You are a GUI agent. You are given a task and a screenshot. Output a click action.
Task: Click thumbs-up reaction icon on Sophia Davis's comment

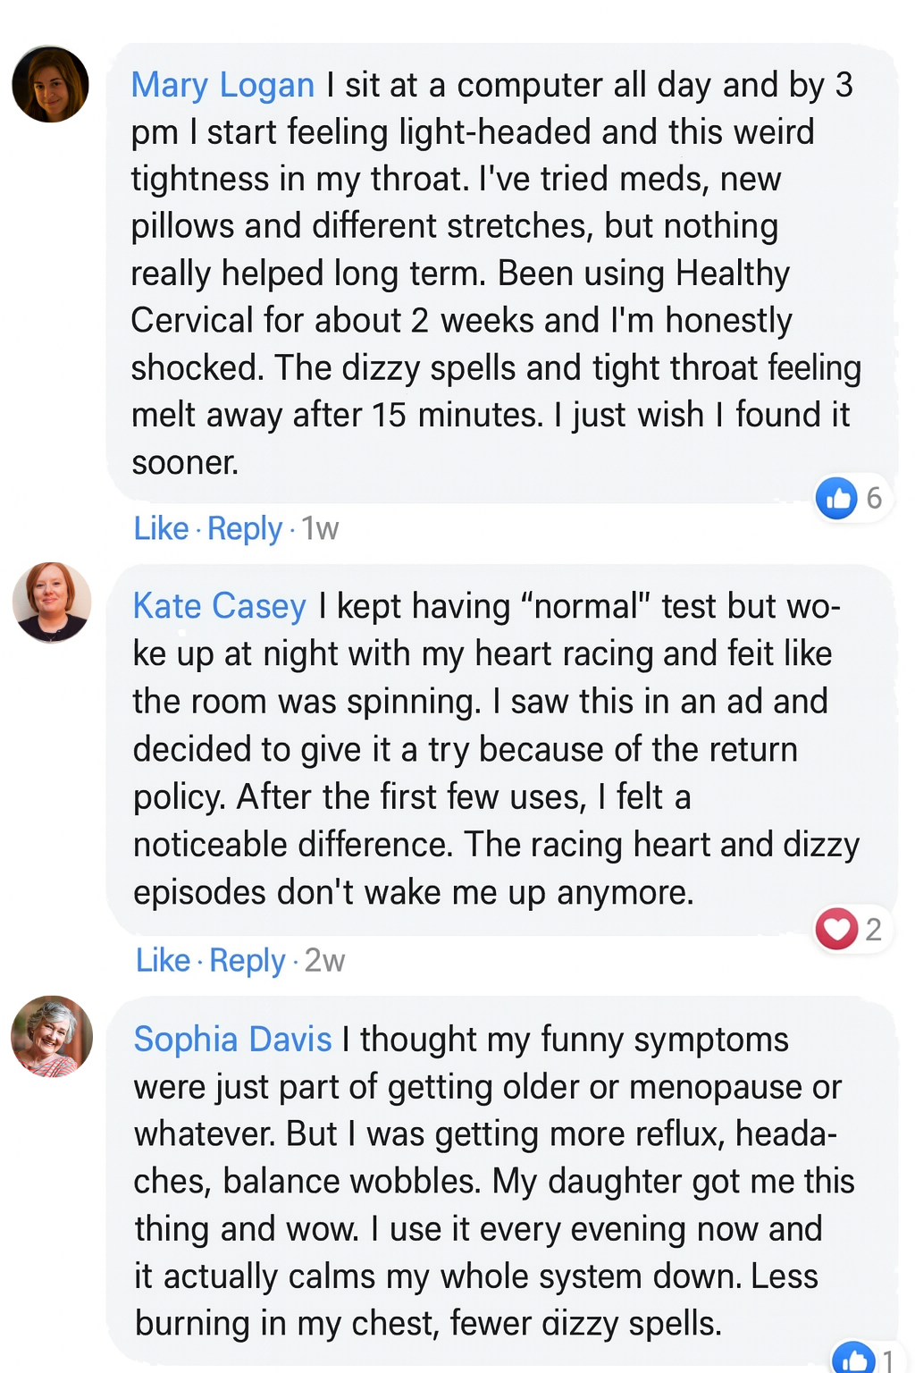(853, 1359)
